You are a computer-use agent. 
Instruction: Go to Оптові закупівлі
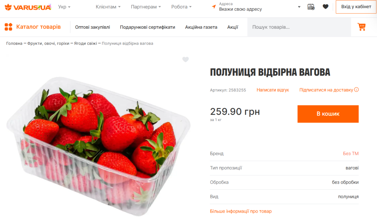[x=92, y=27]
